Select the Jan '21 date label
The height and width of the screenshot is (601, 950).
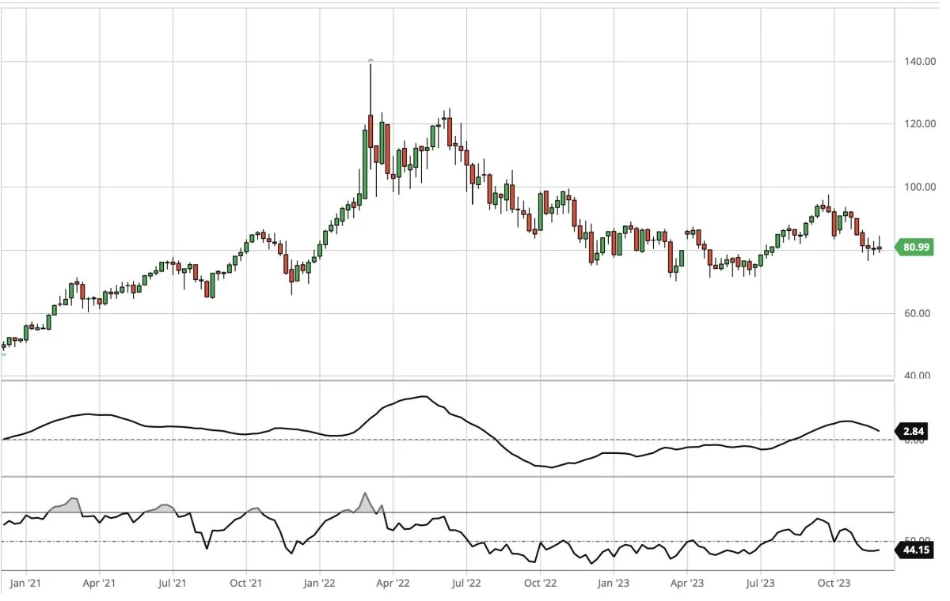[x=26, y=584]
